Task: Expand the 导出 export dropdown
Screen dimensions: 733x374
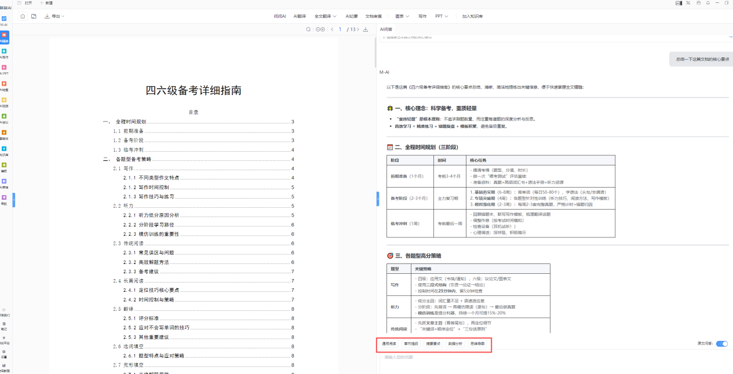Action: [55, 16]
